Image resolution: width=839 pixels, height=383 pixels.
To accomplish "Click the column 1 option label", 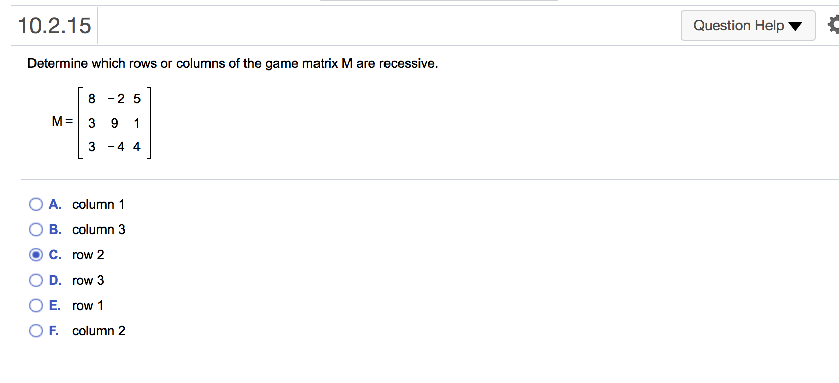I will tap(99, 204).
